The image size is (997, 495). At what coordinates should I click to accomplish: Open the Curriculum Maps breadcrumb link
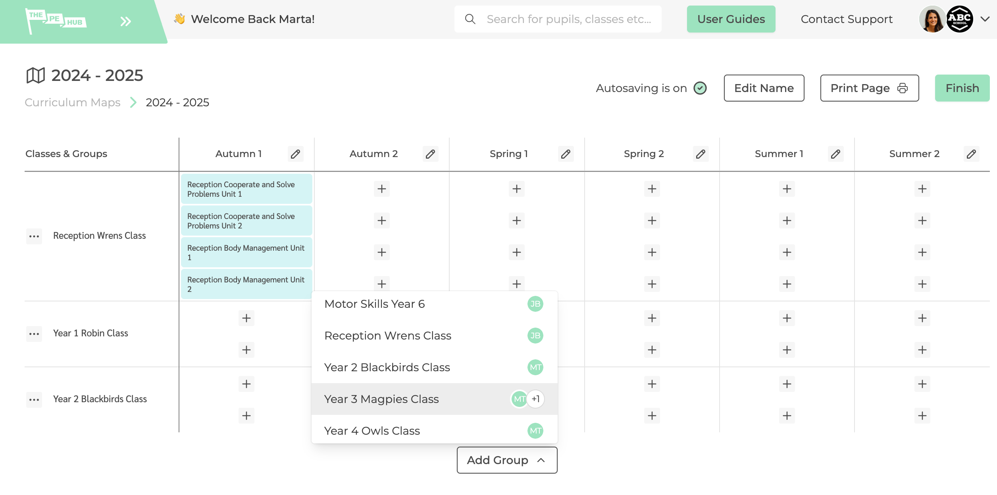73,102
